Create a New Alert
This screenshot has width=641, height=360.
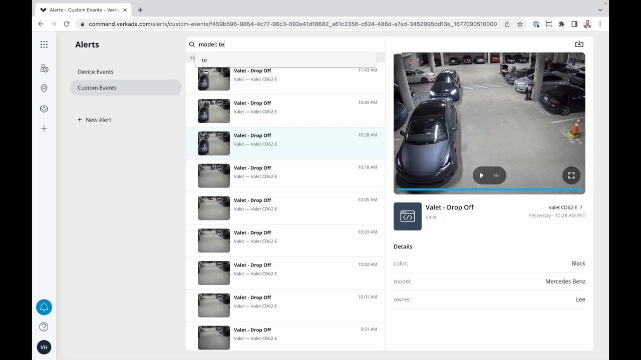[x=94, y=119]
